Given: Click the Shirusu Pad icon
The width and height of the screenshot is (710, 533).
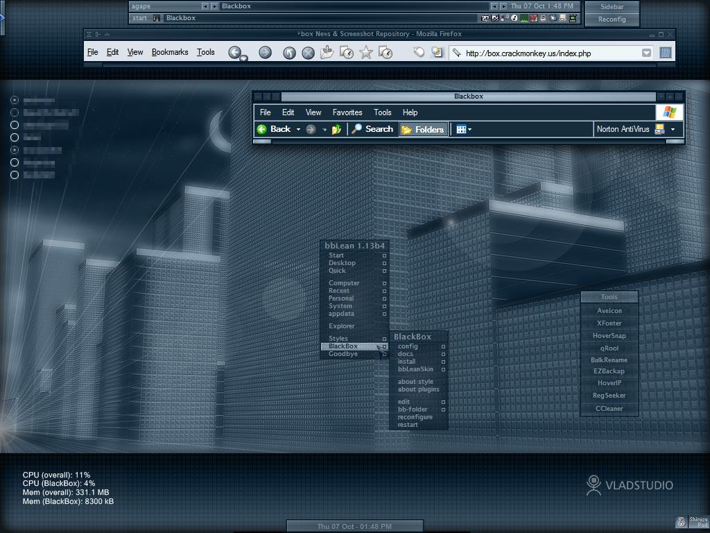Looking at the screenshot, I should (x=692, y=522).
